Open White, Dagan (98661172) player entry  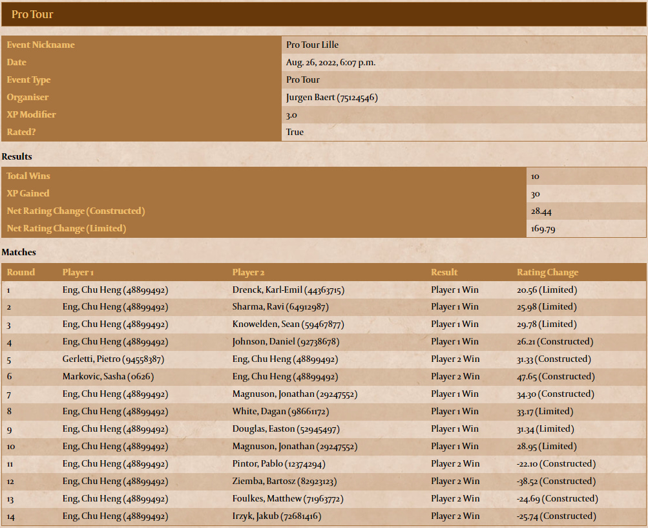pos(280,412)
